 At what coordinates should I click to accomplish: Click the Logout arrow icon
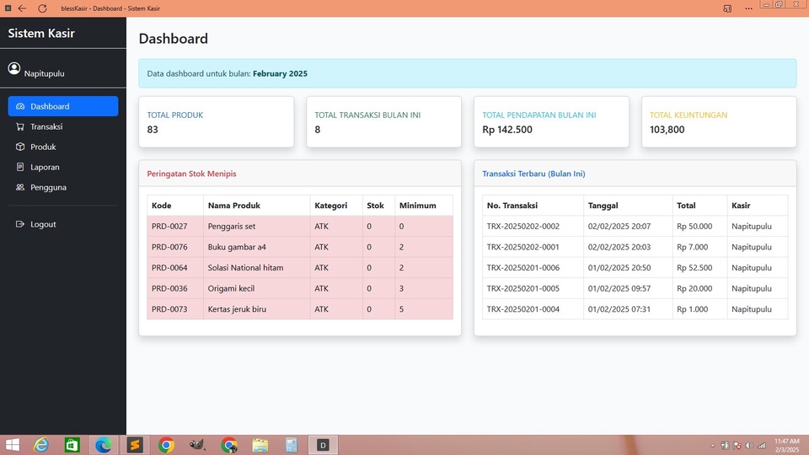tap(20, 224)
